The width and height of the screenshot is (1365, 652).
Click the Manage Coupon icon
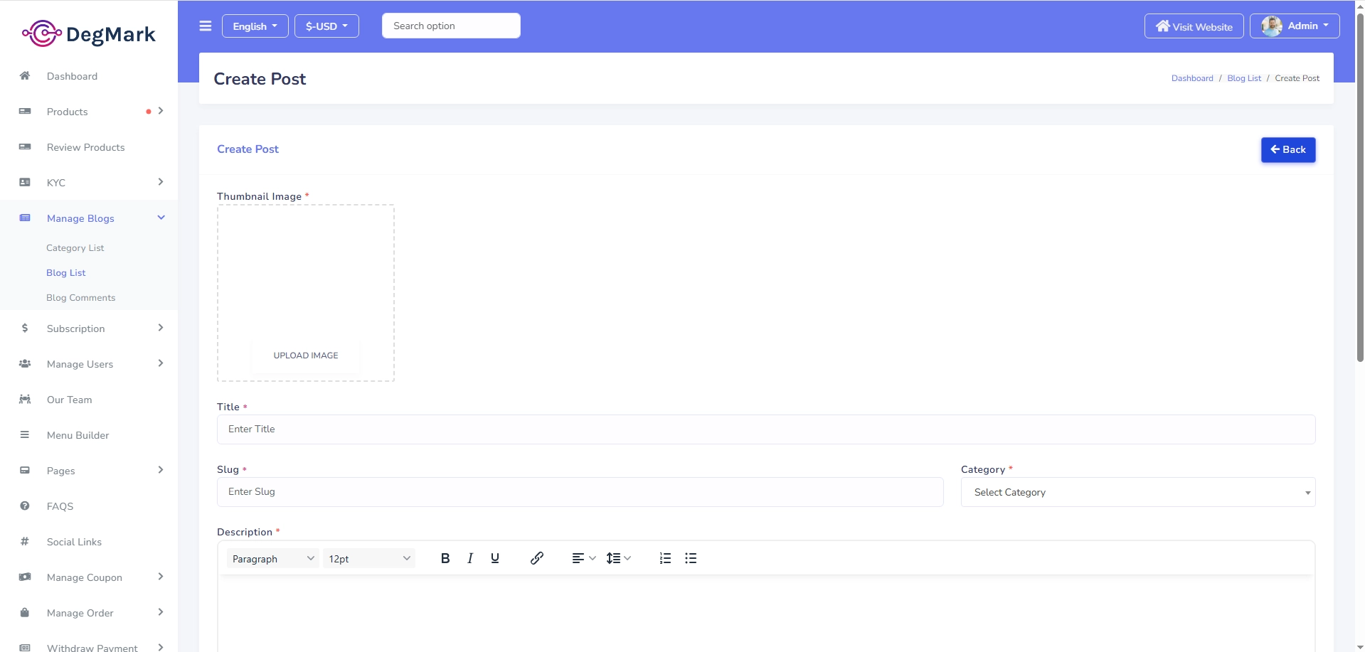[25, 577]
